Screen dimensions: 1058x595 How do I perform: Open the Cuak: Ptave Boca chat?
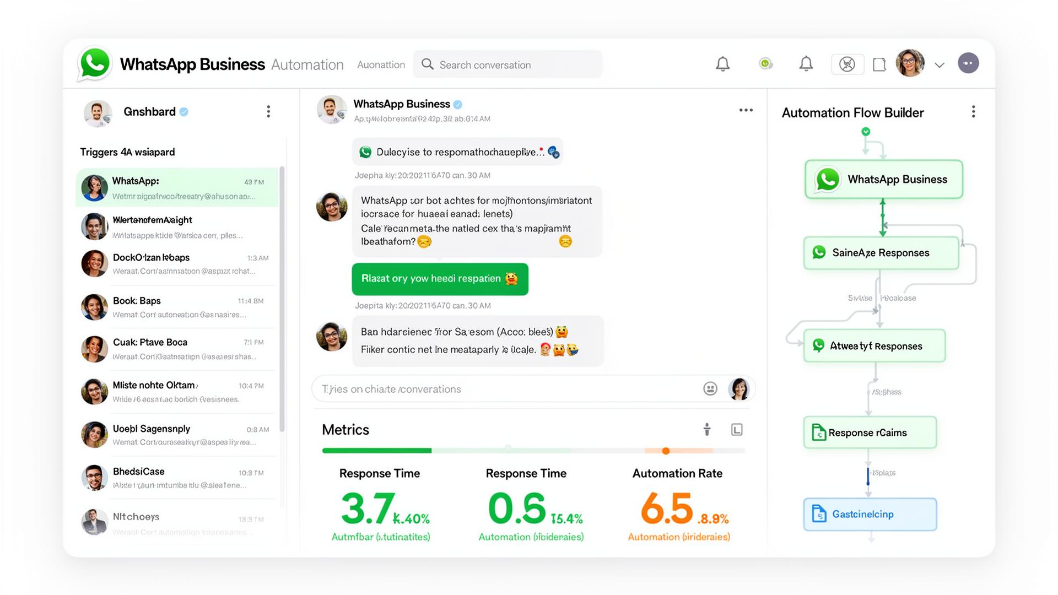(177, 349)
